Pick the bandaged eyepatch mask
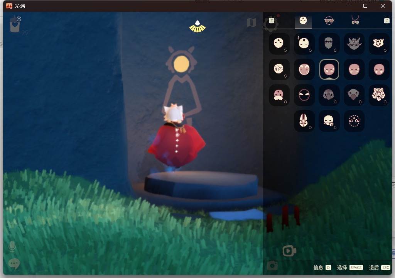The image size is (395, 278). point(279,69)
